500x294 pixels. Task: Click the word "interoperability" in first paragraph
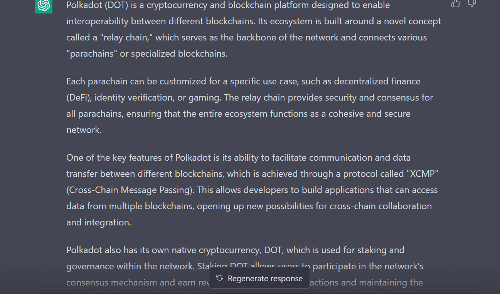(96, 21)
